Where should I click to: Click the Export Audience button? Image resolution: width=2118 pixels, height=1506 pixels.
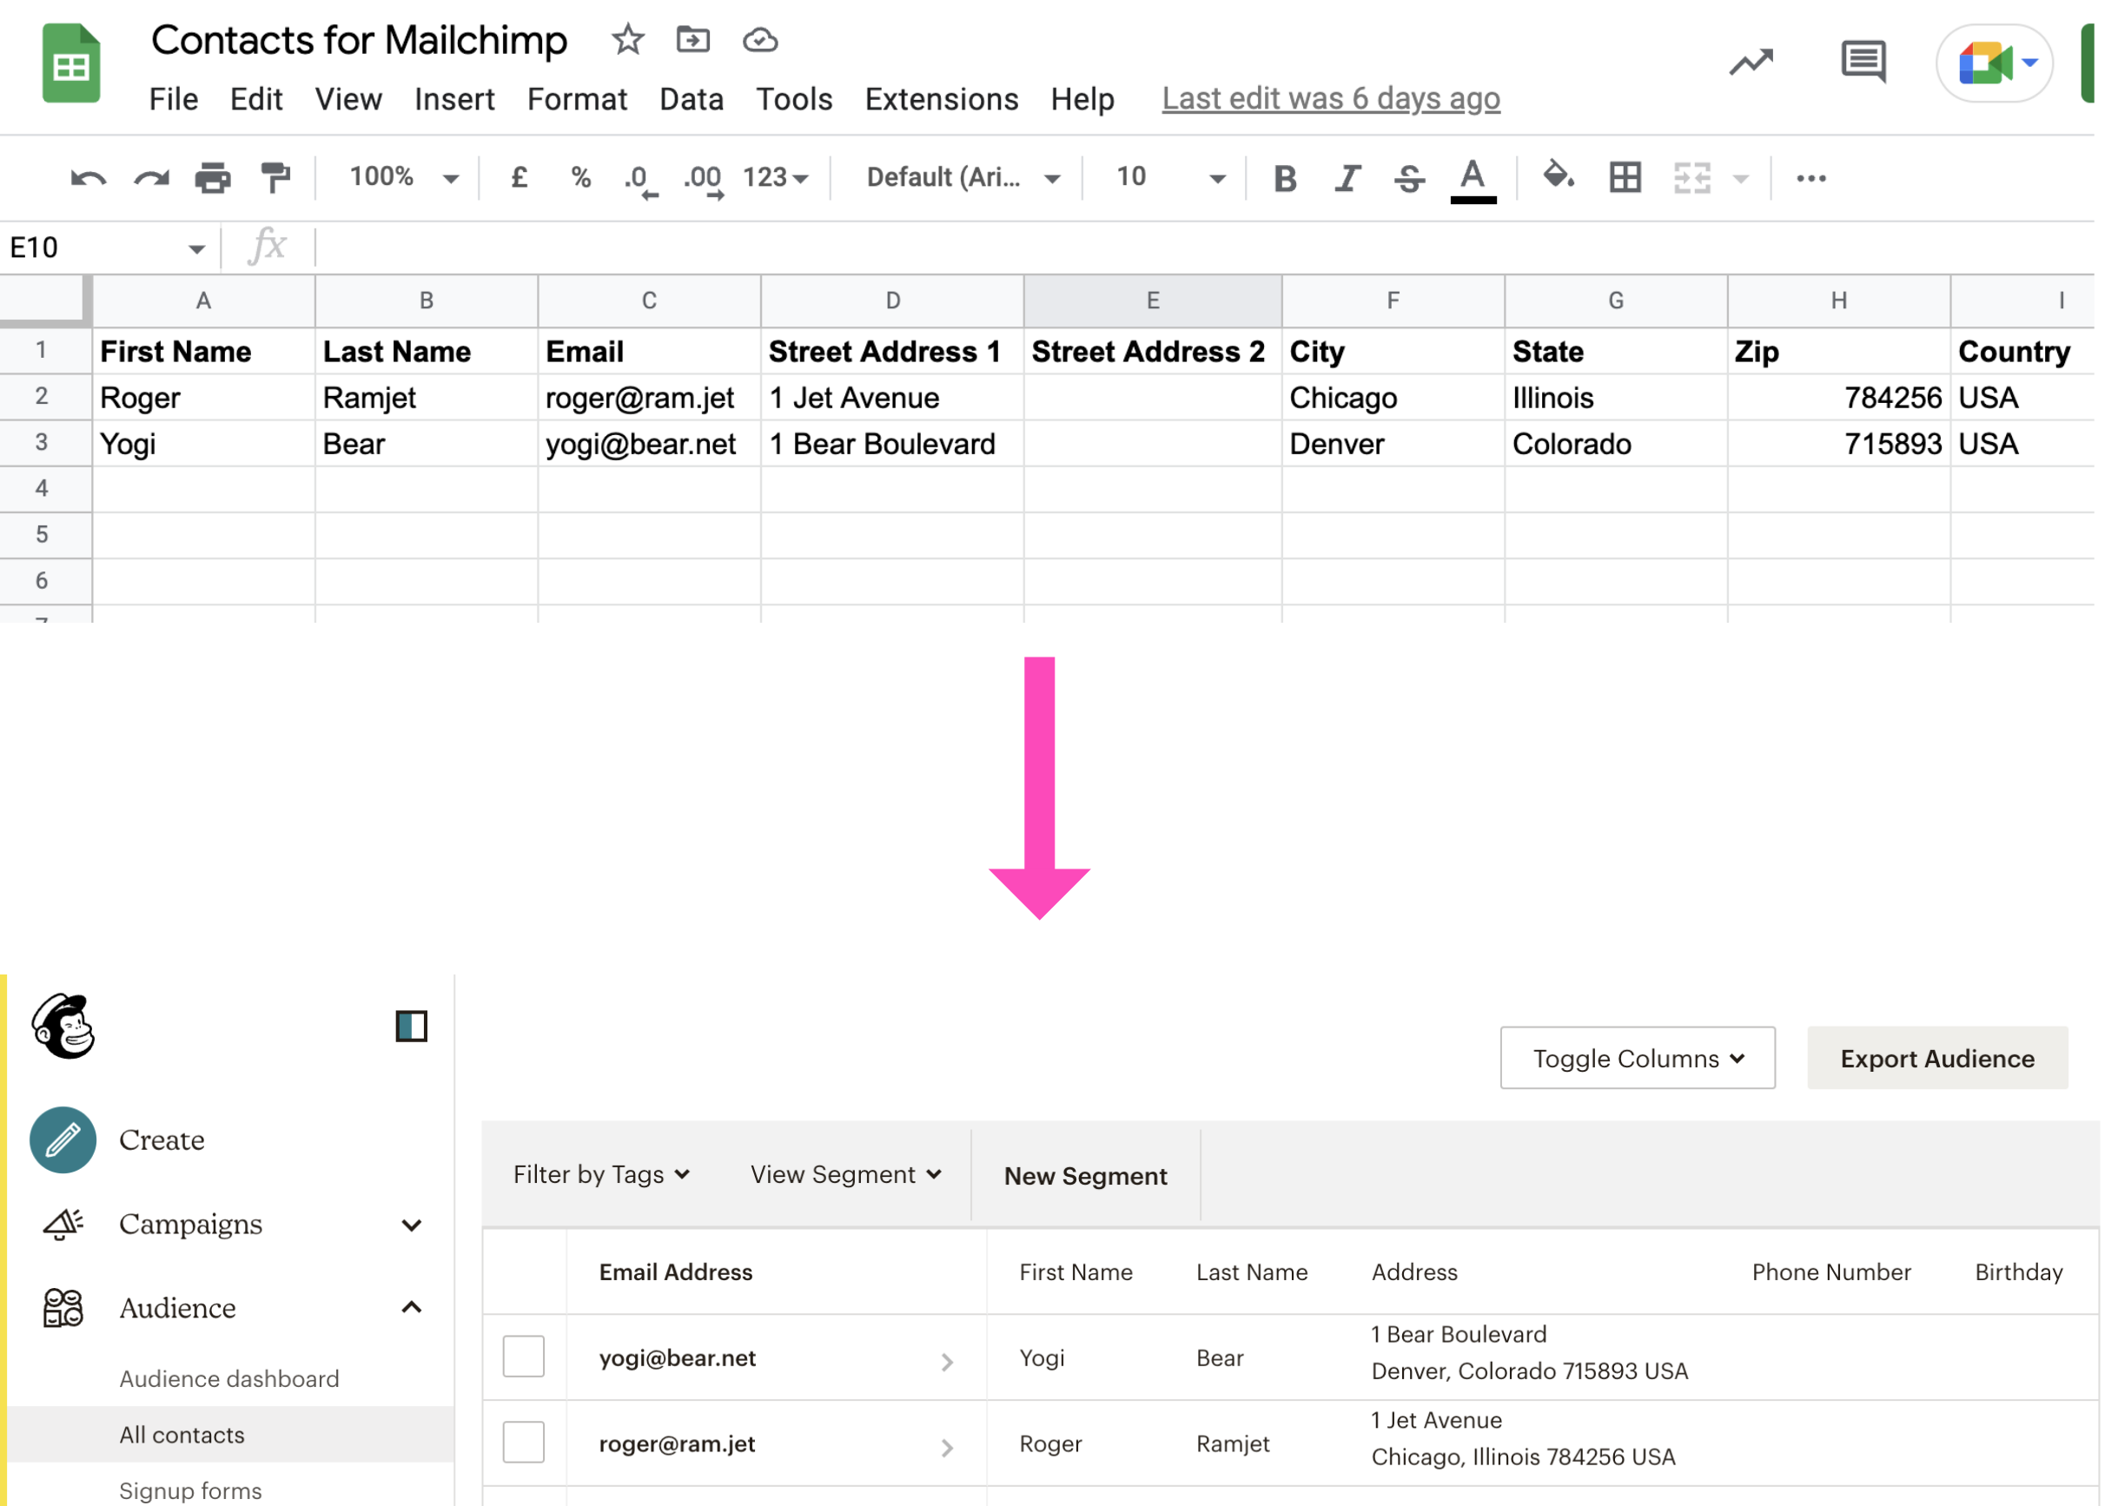click(1936, 1058)
